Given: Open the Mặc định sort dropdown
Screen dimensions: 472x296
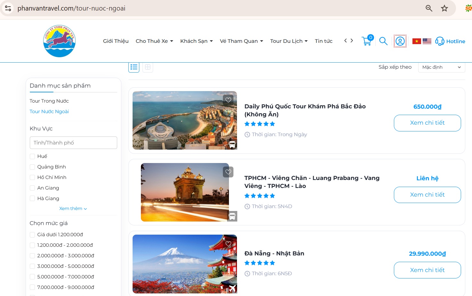Looking at the screenshot, I should (441, 67).
